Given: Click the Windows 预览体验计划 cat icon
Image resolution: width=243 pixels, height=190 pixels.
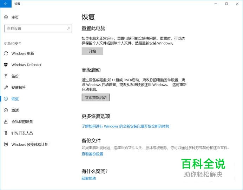Looking at the screenshot, I should pyautogui.click(x=6, y=145).
